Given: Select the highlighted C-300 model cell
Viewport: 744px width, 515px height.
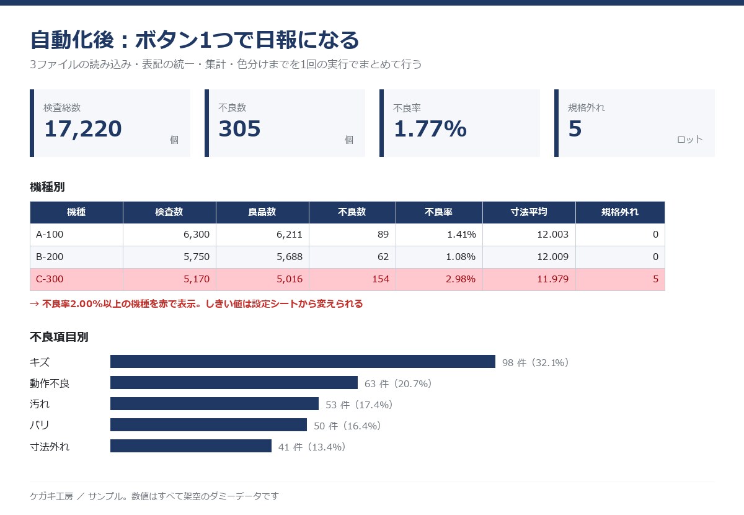Looking at the screenshot, I should tap(76, 279).
